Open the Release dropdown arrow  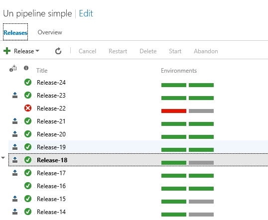[37, 51]
